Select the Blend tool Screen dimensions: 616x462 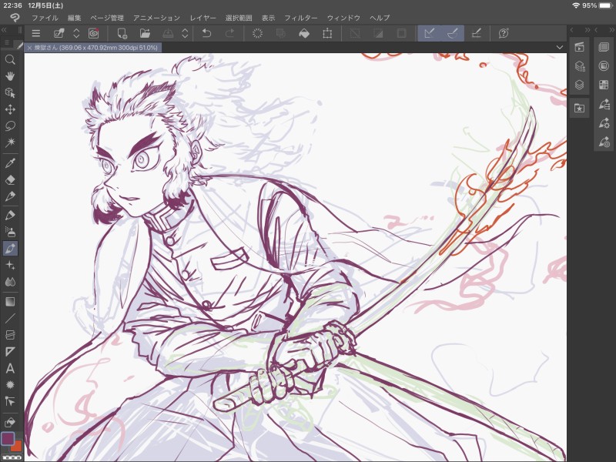pos(10,282)
